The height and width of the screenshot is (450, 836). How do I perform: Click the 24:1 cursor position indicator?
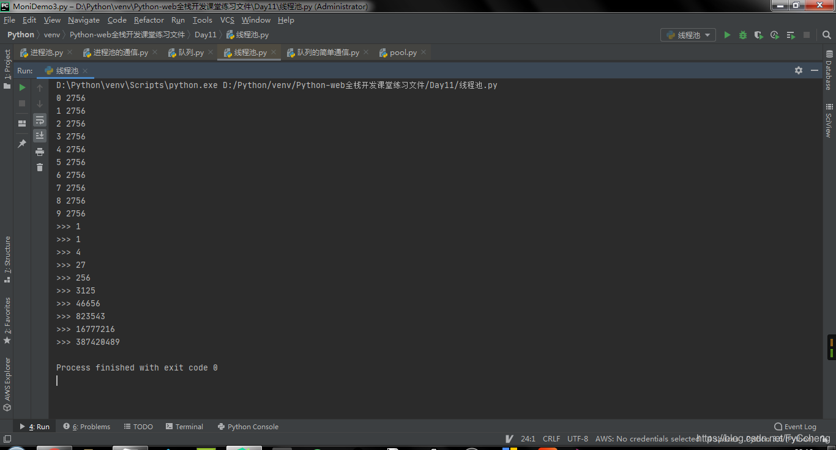pyautogui.click(x=528, y=439)
